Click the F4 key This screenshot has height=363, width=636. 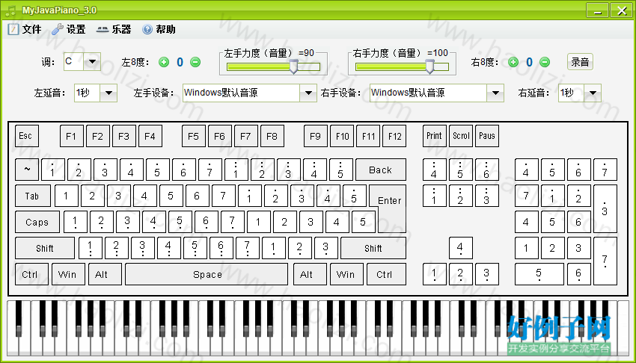coord(150,136)
